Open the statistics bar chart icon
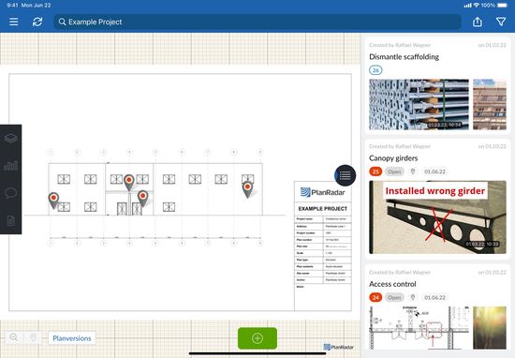 pos(11,166)
